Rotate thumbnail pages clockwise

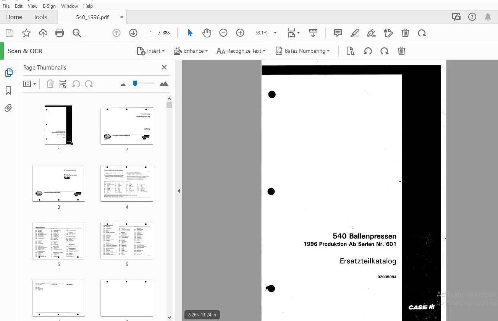pos(89,84)
